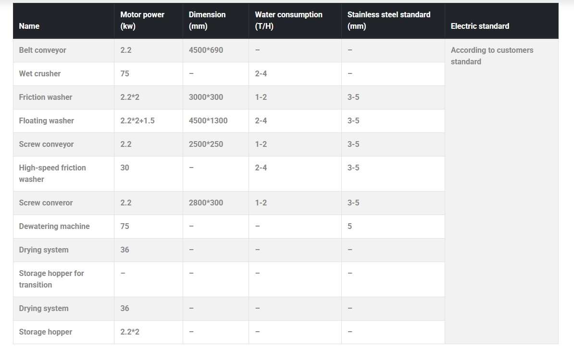Image resolution: width=574 pixels, height=348 pixels.
Task: Select the Electric standard column header
Action: click(480, 26)
